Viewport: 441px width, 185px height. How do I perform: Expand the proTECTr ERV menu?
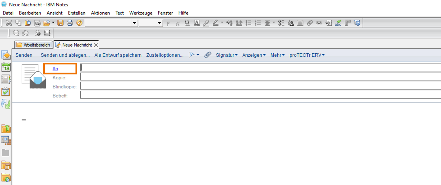[x=307, y=55]
